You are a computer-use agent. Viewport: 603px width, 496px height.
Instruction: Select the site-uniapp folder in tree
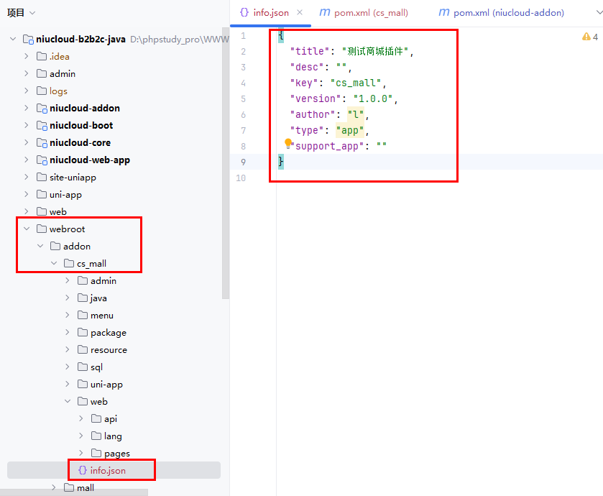(72, 178)
